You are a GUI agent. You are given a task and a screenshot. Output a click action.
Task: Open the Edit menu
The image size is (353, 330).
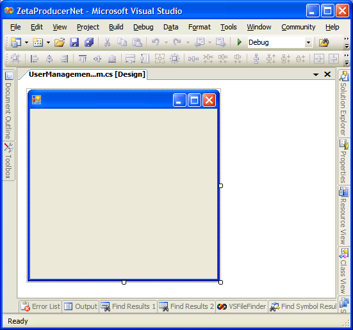pyautogui.click(x=37, y=27)
